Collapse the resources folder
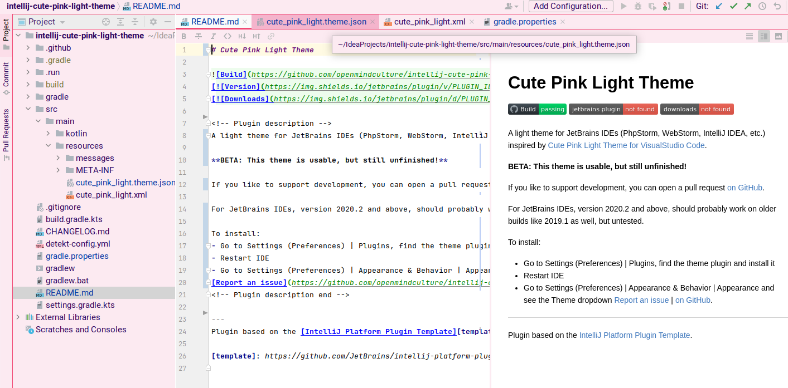 coord(49,146)
